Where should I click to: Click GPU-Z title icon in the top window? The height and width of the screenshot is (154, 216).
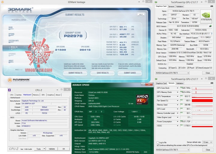[156, 2]
